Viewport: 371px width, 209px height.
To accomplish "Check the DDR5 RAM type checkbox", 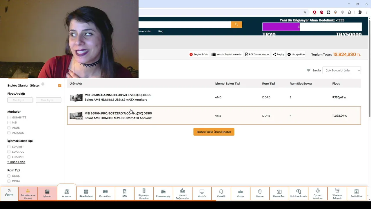I will point(9,176).
